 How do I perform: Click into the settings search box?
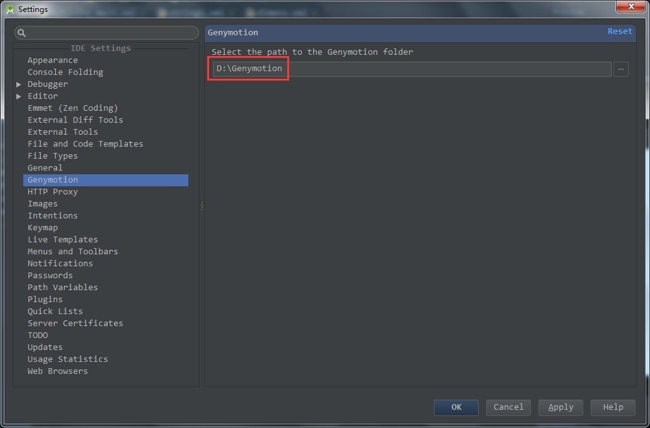[x=110, y=33]
